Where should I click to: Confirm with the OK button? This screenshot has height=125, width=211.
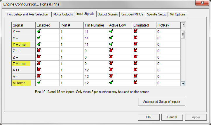point(149,117)
